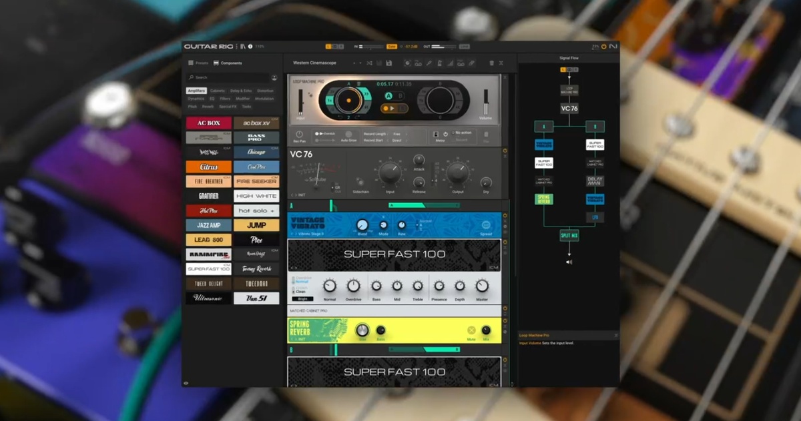Open the No action metronome dropdown

point(462,133)
